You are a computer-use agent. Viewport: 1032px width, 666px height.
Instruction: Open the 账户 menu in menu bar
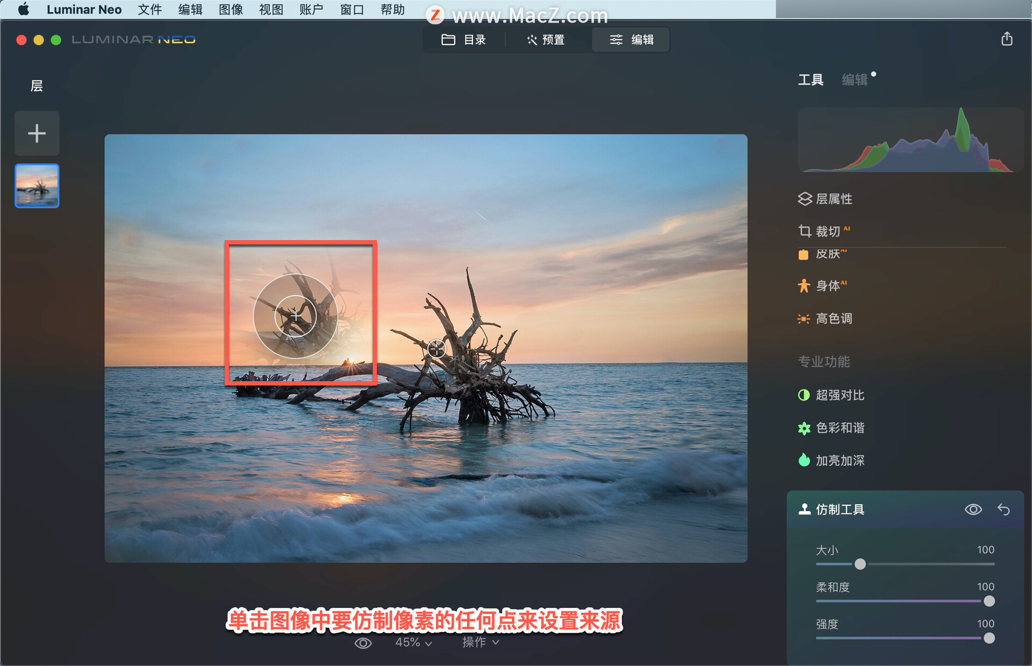(x=311, y=9)
